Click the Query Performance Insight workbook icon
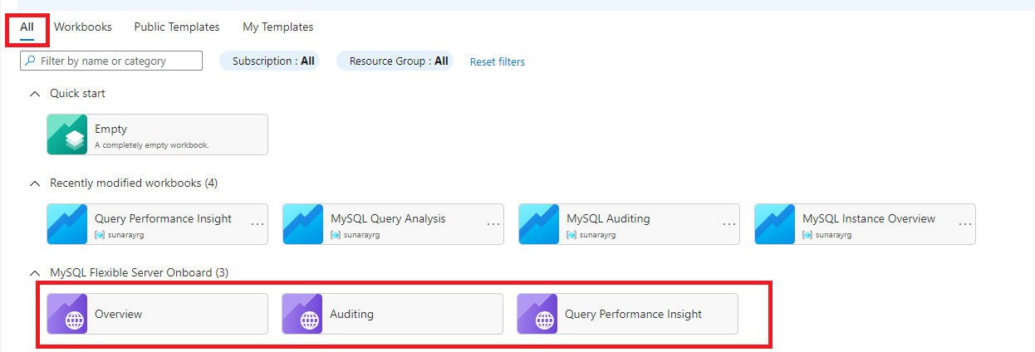The width and height of the screenshot is (1035, 352). click(x=67, y=224)
